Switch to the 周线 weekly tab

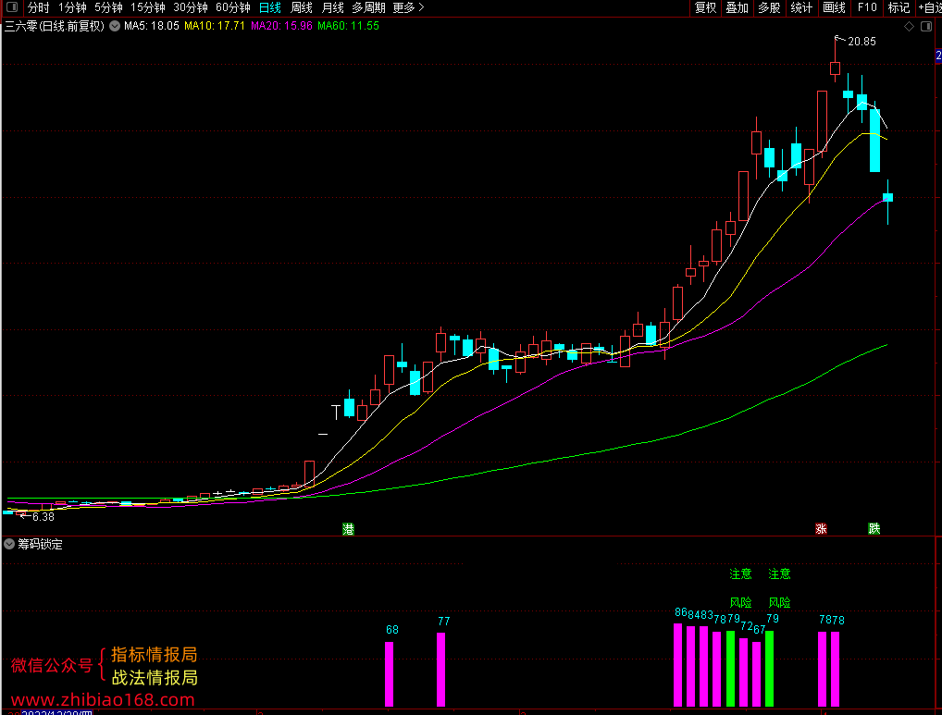click(x=301, y=7)
